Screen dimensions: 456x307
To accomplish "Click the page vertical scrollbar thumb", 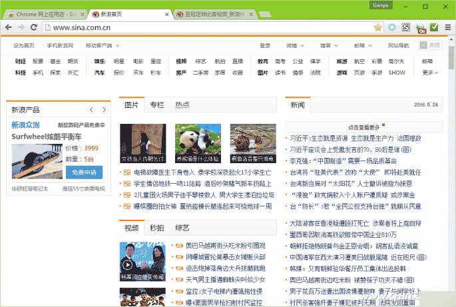I will pyautogui.click(x=451, y=58).
